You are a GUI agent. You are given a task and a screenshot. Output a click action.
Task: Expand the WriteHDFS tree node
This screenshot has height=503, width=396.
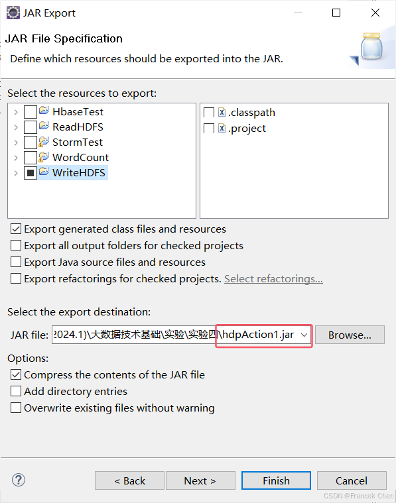tap(16, 173)
